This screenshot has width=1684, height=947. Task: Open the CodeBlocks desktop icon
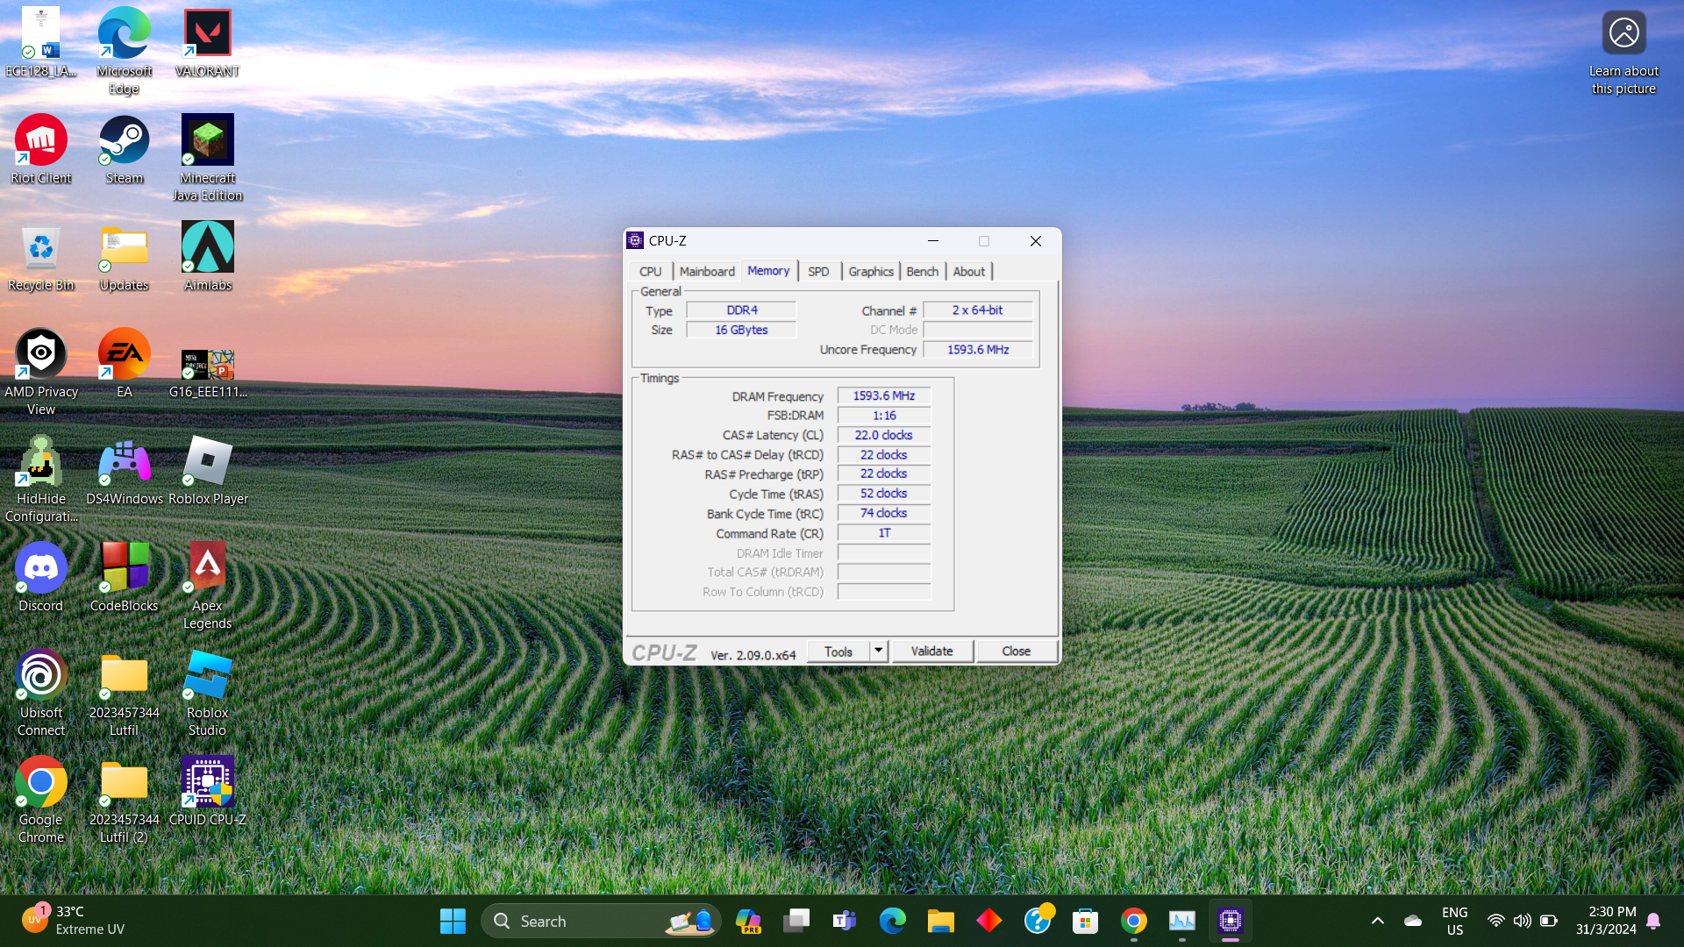[x=124, y=578]
